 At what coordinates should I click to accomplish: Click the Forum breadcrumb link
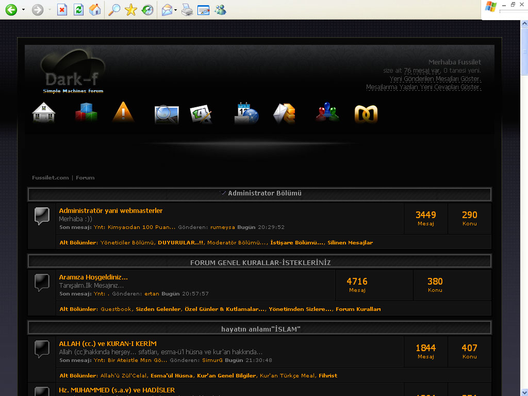point(85,177)
